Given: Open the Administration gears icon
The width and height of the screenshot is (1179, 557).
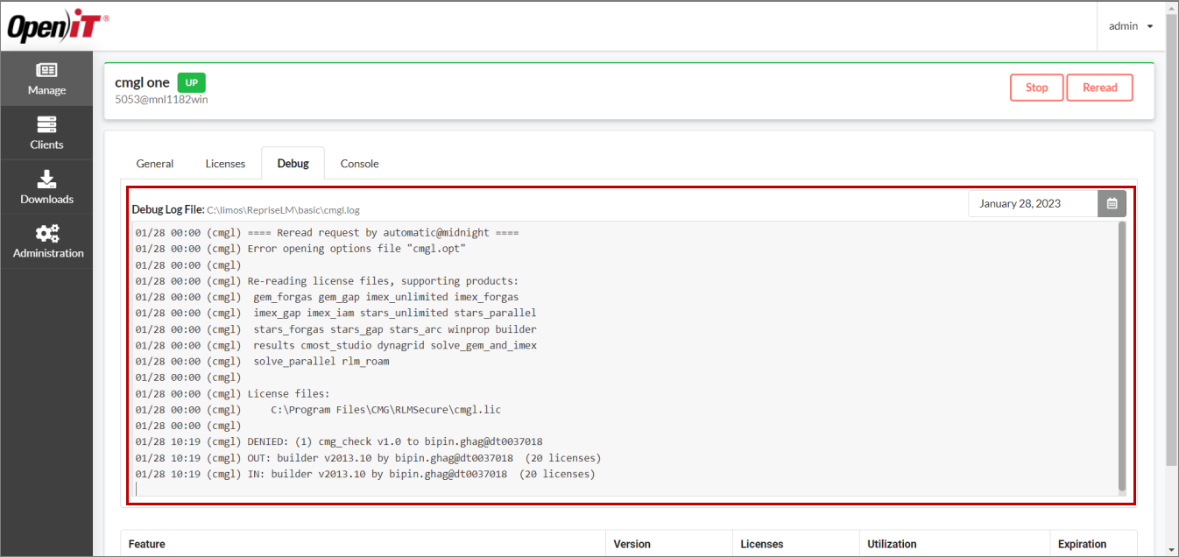Looking at the screenshot, I should 46,233.
